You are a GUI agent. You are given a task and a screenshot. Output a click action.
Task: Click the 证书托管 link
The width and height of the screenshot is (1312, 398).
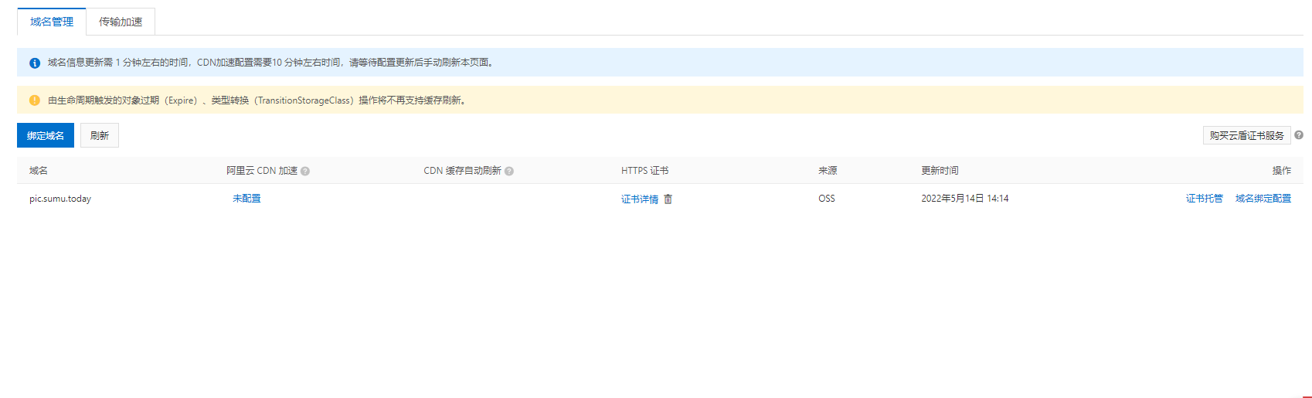pyautogui.click(x=1205, y=199)
